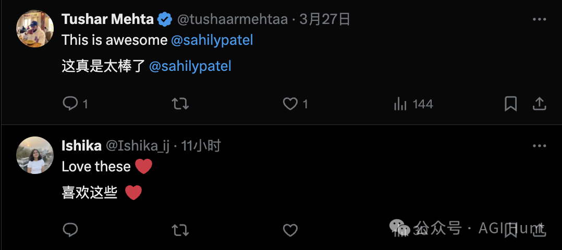Screen dimensions: 562x250
Task: Reply to Tushar Mehta's tweet
Action: pos(70,104)
